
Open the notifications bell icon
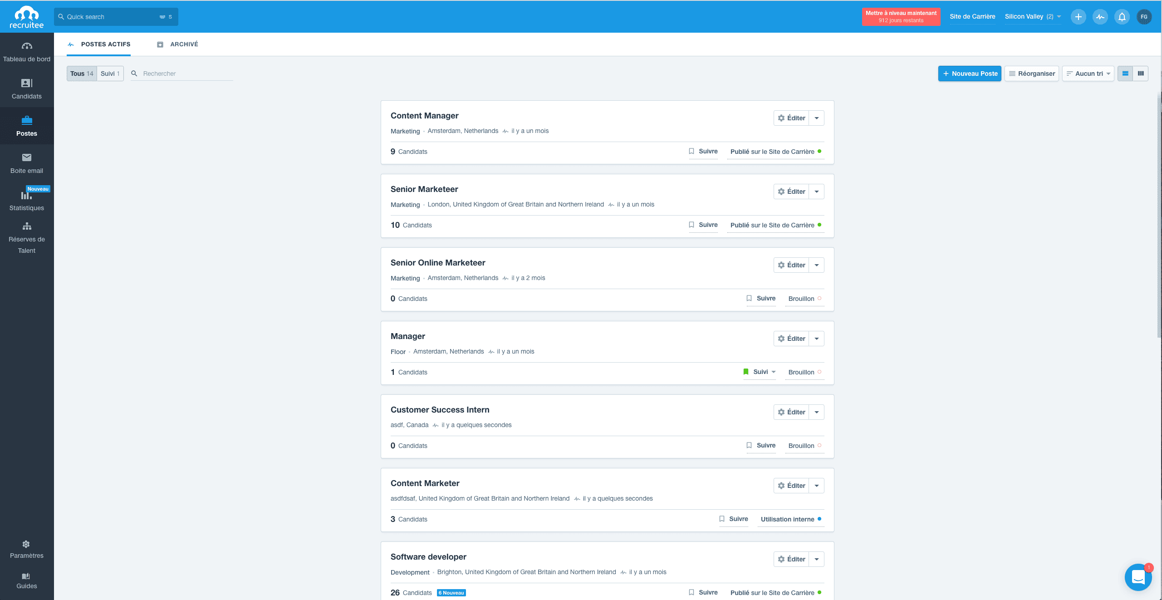(x=1122, y=16)
